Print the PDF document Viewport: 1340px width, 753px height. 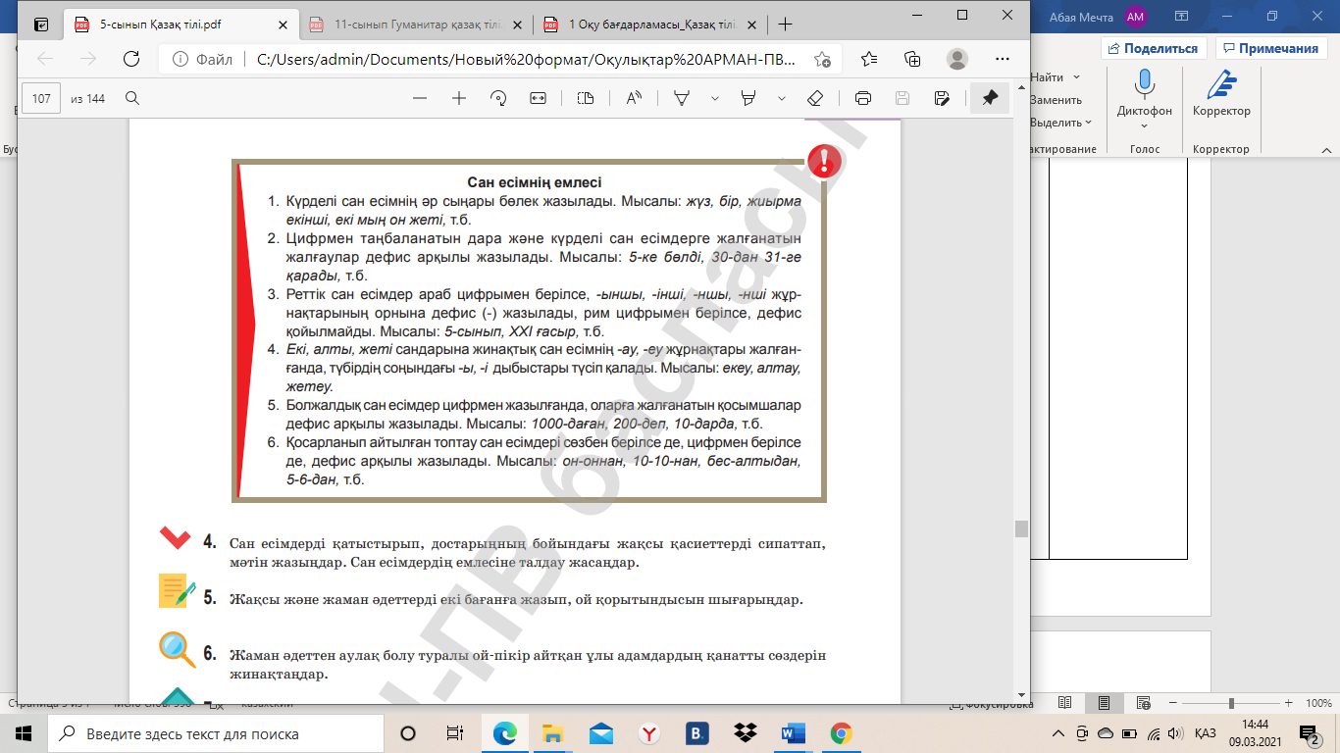point(863,98)
